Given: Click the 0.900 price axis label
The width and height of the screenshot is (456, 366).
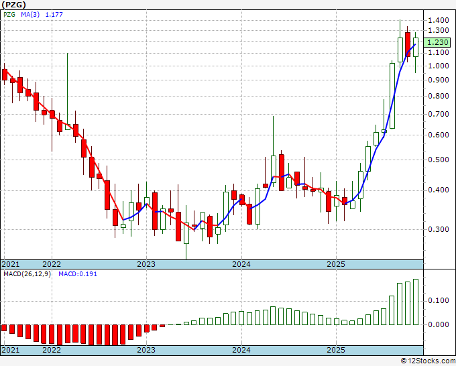Looking at the screenshot, I should 439,80.
